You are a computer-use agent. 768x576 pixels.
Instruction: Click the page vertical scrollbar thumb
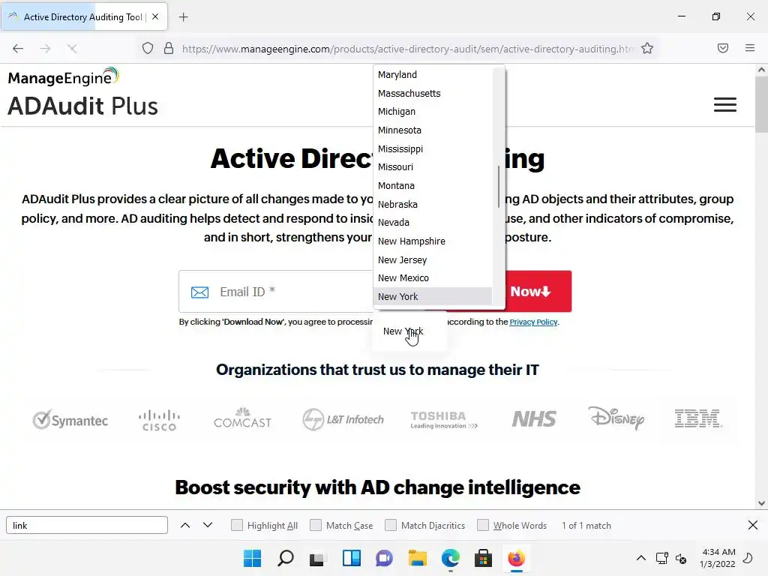(761, 104)
